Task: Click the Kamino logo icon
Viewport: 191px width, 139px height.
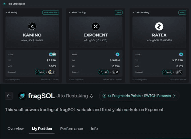Action: tap(32, 26)
